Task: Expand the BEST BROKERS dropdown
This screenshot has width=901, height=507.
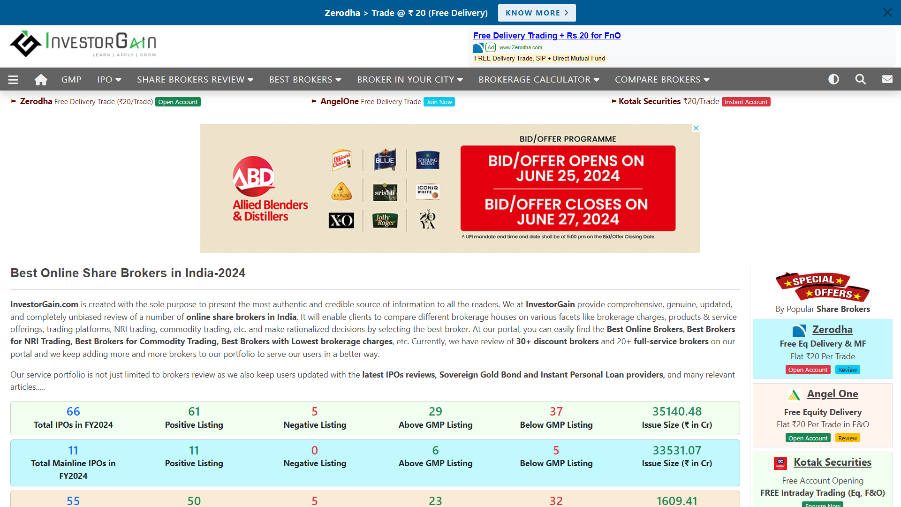Action: point(305,79)
